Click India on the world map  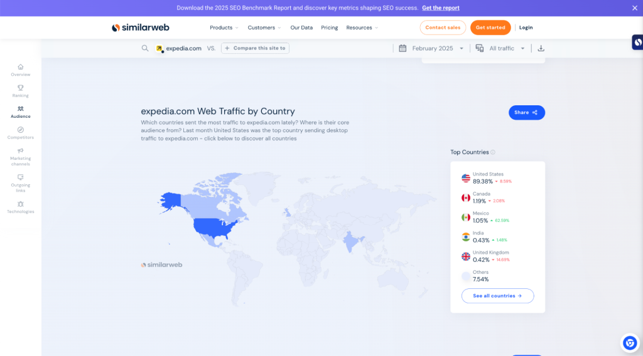click(x=352, y=241)
